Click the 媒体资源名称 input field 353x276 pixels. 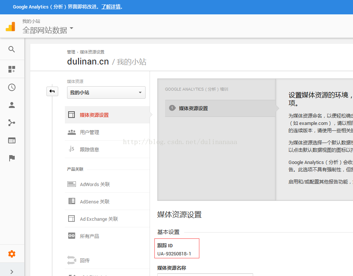205,275
